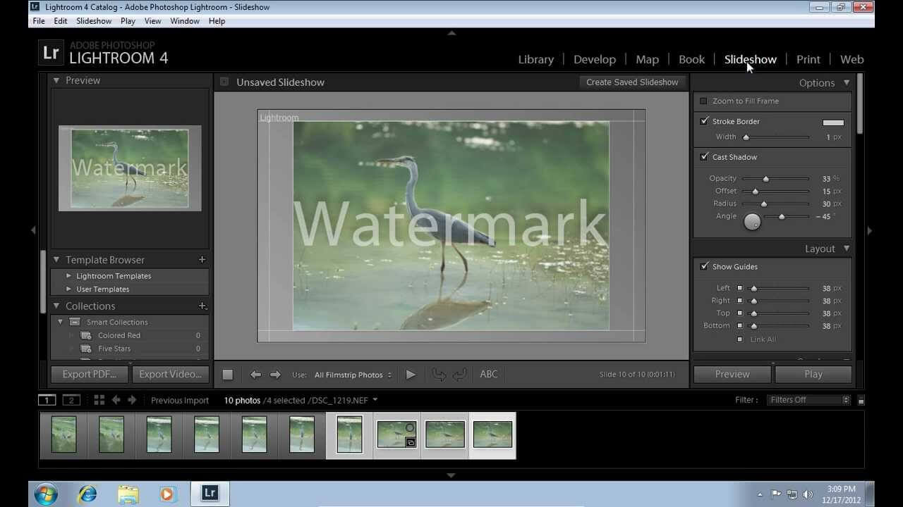Image resolution: width=903 pixels, height=507 pixels.
Task: Go back arrow in filmstrip bar
Action: tap(116, 400)
